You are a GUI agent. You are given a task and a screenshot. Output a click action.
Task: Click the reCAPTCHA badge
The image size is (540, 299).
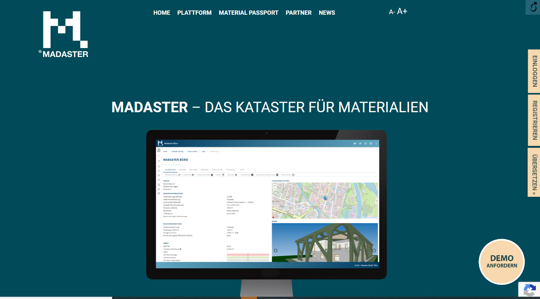coord(530,290)
